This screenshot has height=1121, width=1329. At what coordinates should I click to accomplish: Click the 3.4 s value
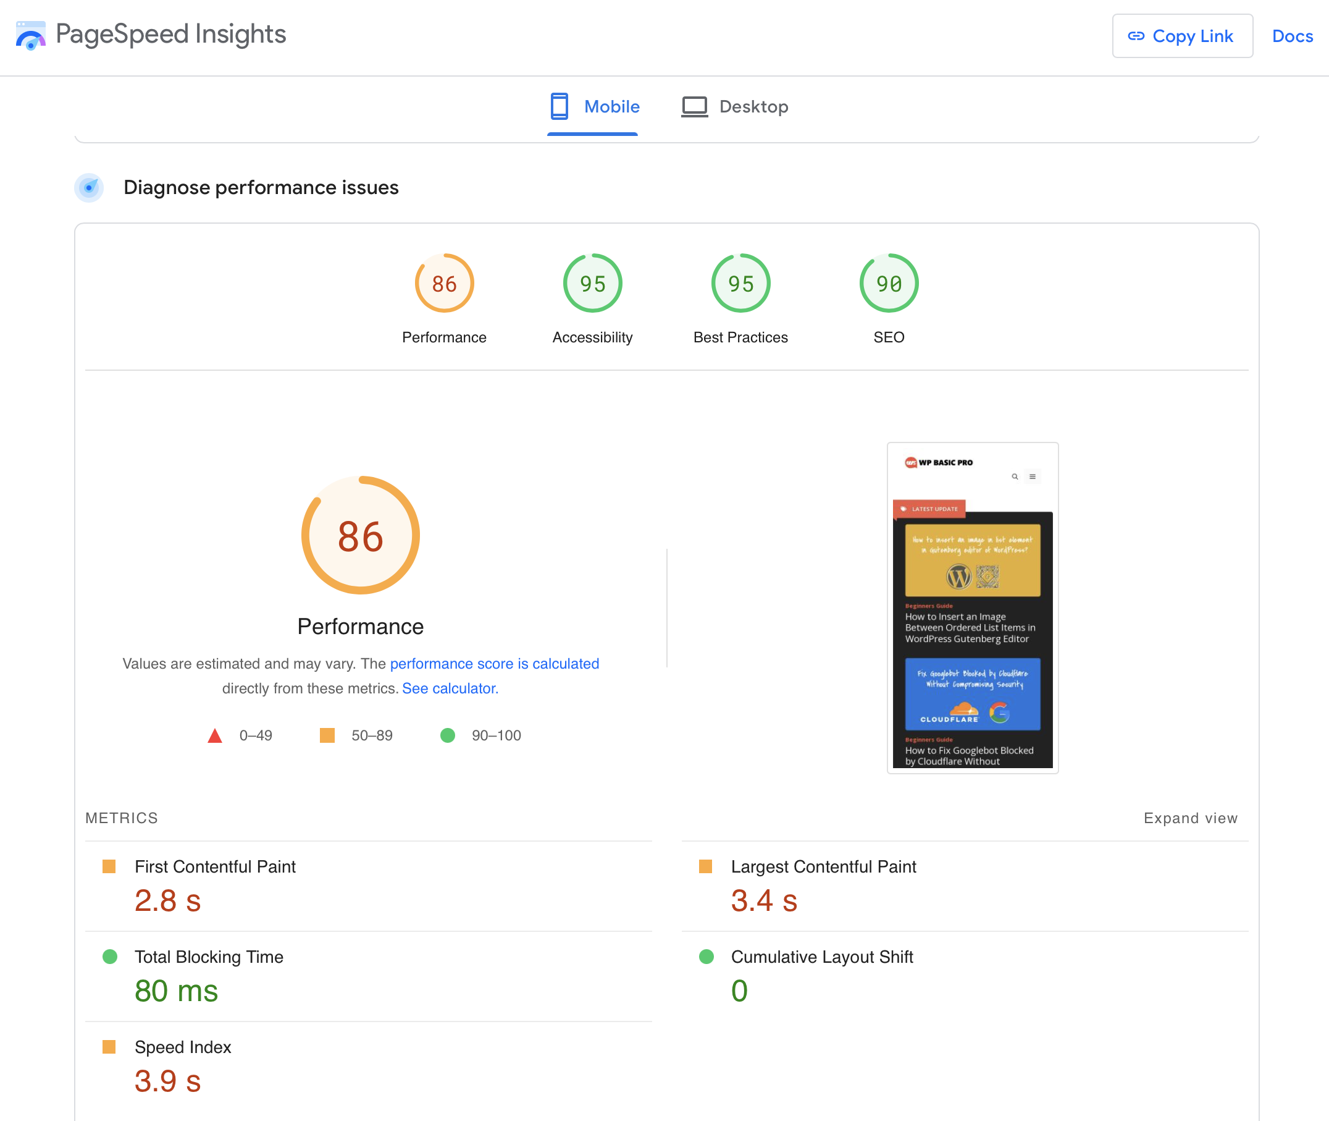tap(764, 901)
